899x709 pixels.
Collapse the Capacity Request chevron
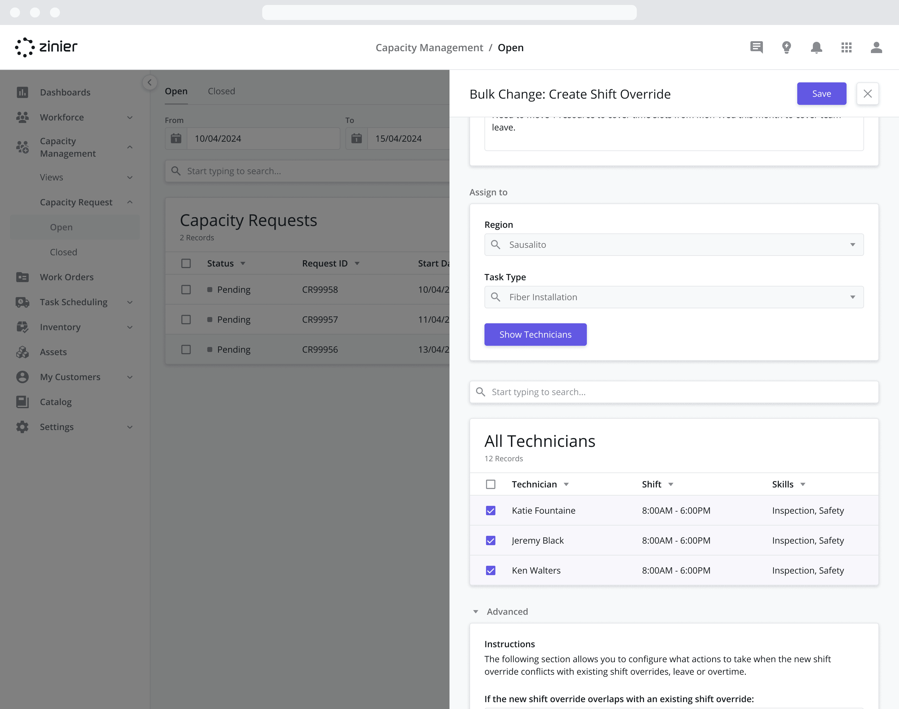pos(130,202)
